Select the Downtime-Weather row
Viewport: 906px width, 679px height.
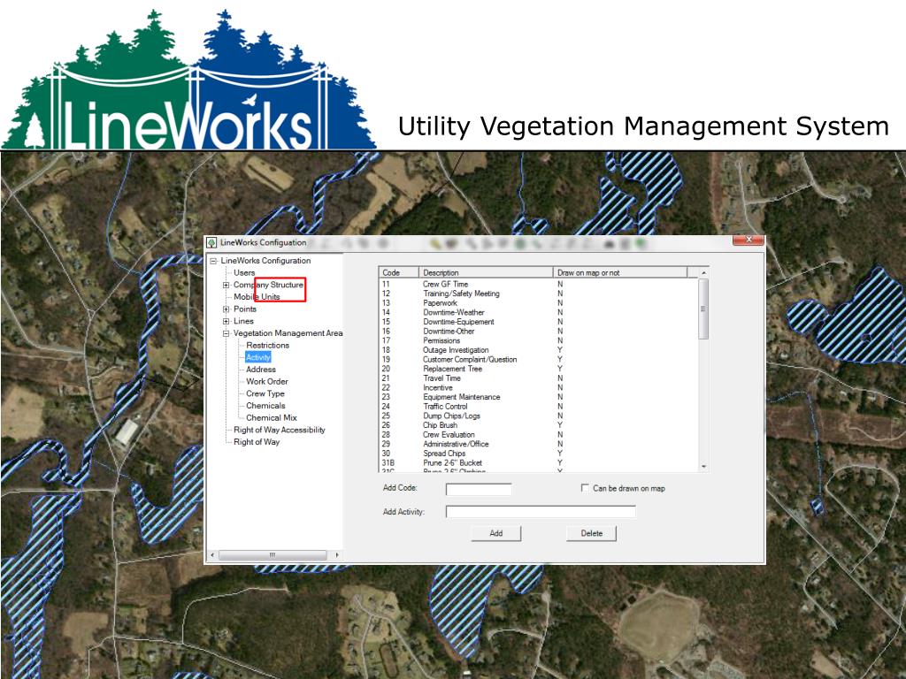[x=538, y=312]
